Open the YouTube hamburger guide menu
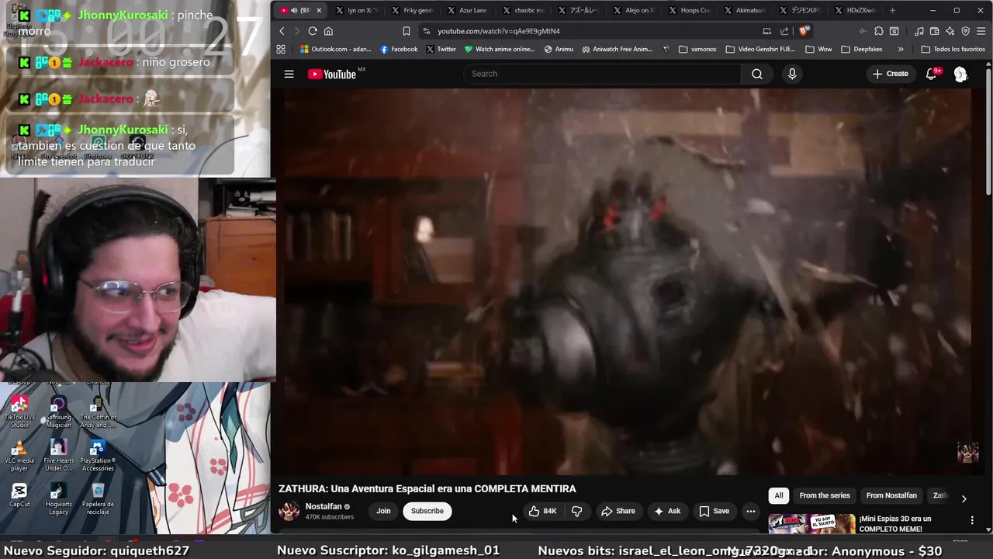The width and height of the screenshot is (993, 559). [289, 74]
